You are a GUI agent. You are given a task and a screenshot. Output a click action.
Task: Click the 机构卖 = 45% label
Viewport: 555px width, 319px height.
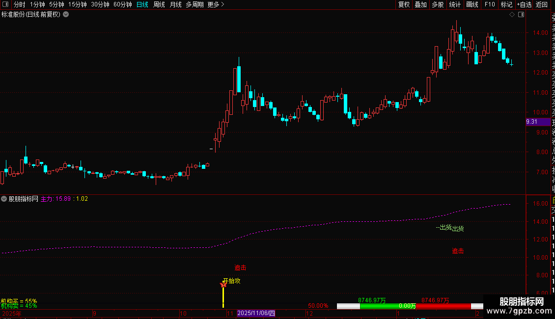[x=19, y=306]
